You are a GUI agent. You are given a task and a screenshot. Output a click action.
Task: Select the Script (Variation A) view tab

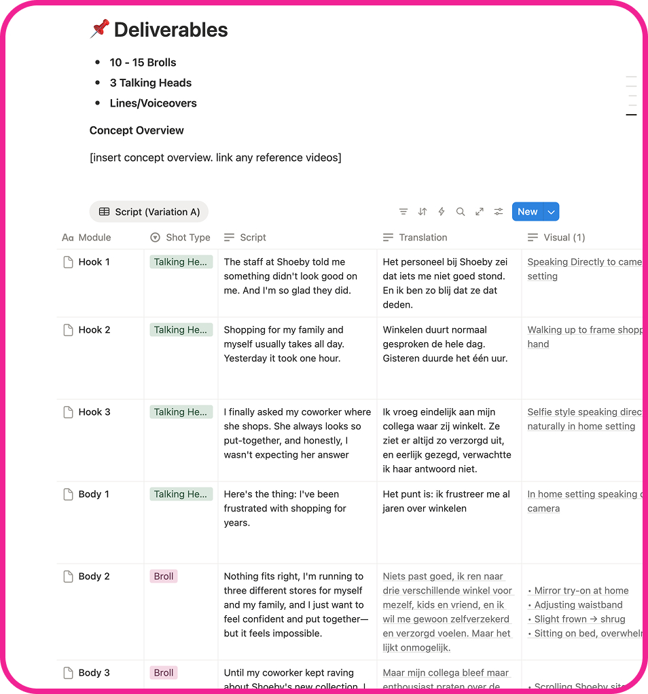coord(149,212)
